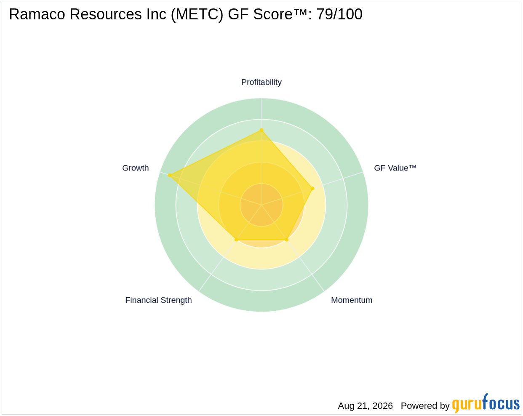
Task: Click the Momentum axis label
Action: coord(352,300)
